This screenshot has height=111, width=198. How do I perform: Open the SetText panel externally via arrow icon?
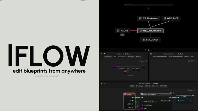tap(104, 54)
